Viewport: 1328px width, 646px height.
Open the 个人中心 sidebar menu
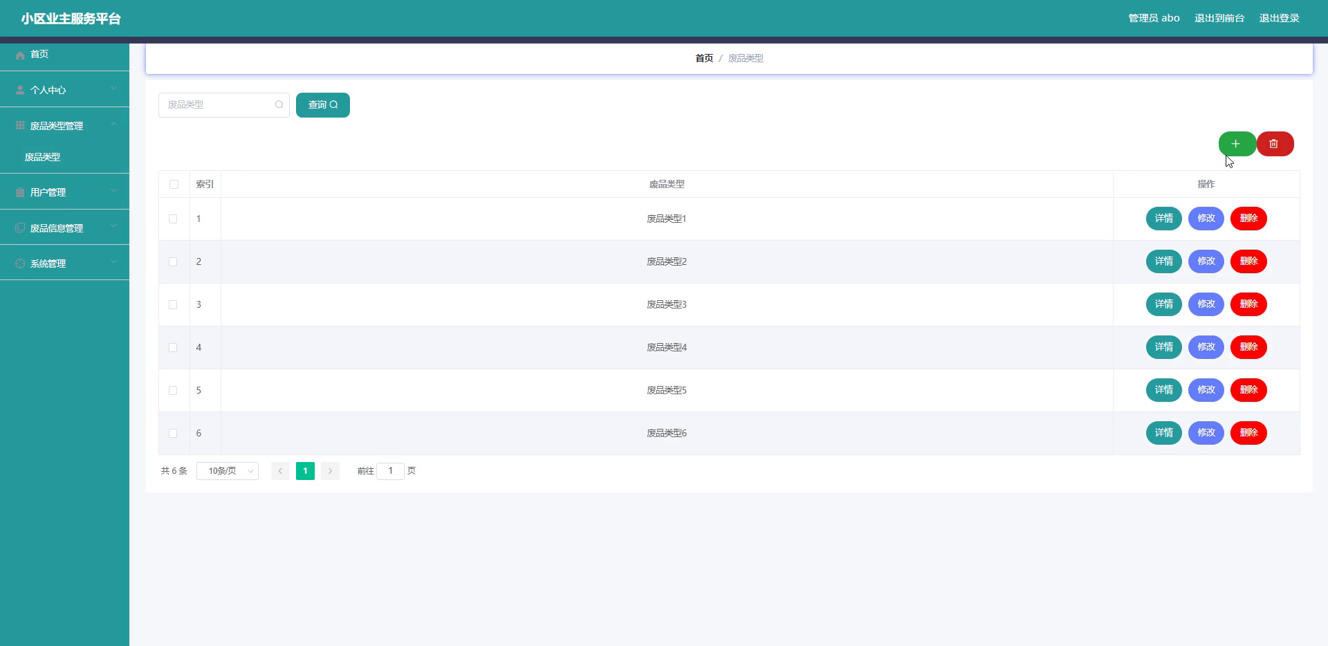pos(64,89)
